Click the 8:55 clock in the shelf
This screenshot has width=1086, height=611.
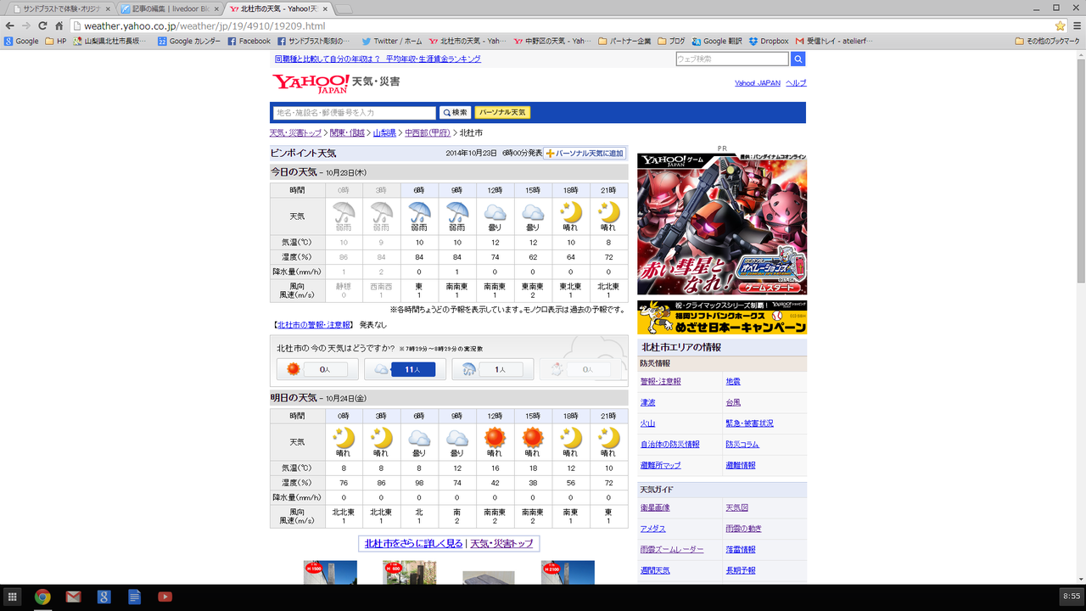1070,597
